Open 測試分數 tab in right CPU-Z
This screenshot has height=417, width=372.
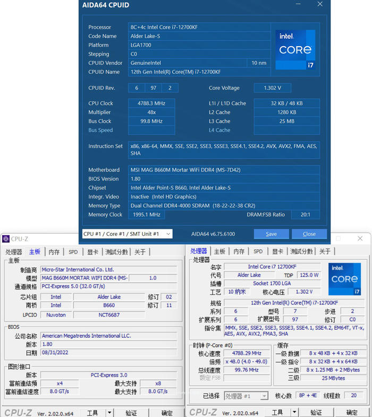(x=301, y=251)
